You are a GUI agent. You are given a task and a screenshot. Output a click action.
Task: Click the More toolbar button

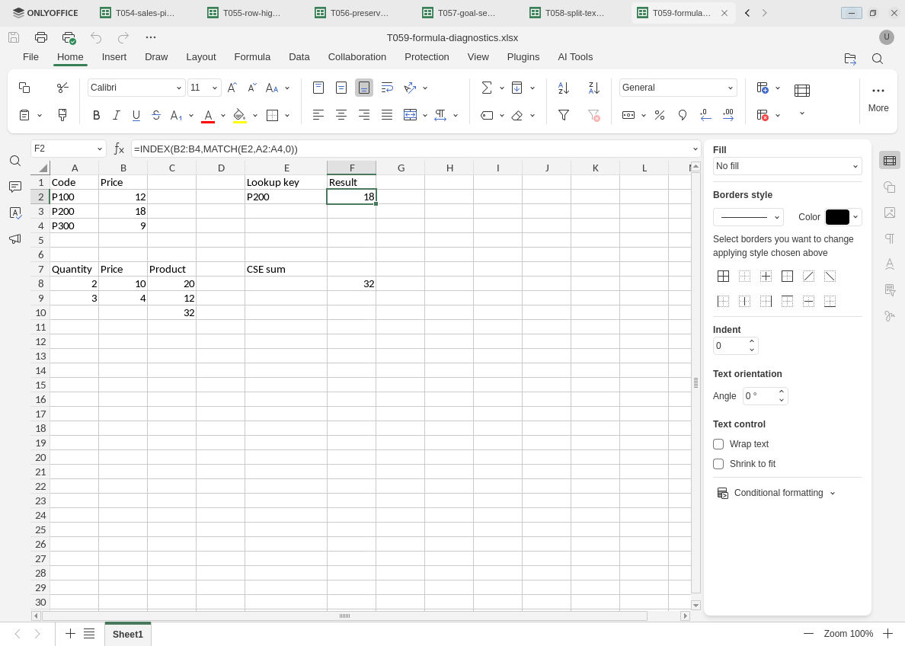coord(878,99)
